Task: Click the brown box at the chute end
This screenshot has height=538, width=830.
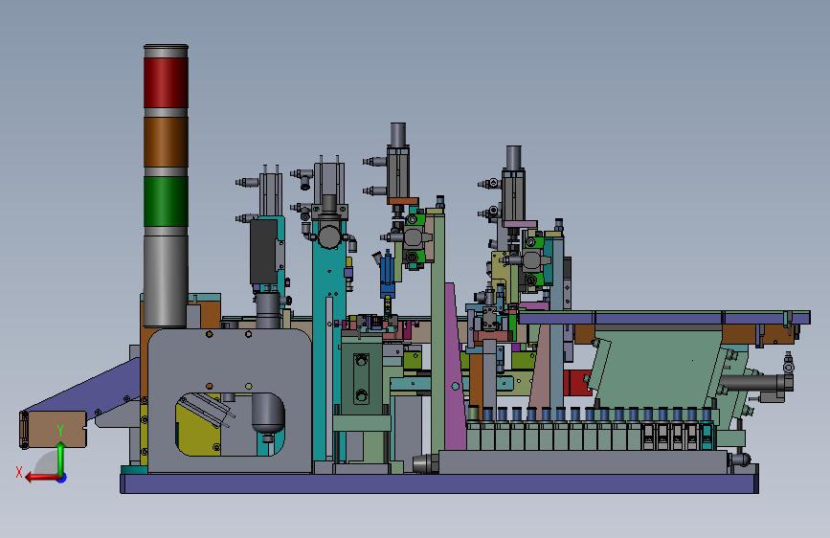Action: (56, 430)
